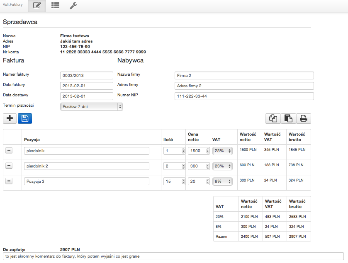348x263 pixels.
Task: Click quantity stepper for pierdolnik row
Action: pos(183,151)
